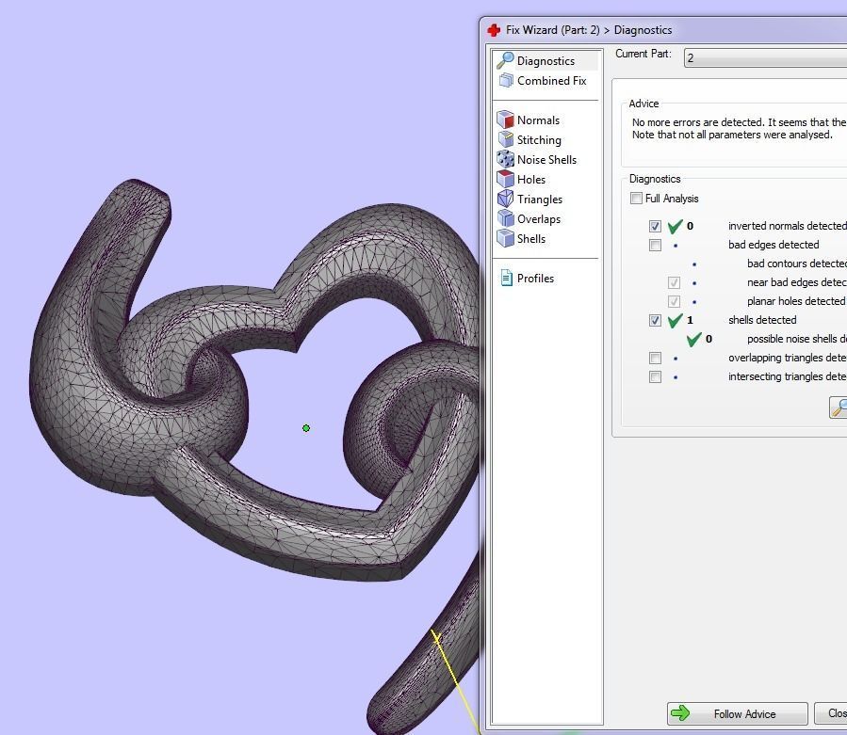The height and width of the screenshot is (735, 847).
Task: Select the Stitching cube icon
Action: 506,139
